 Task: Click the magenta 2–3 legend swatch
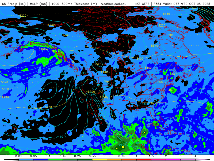point(173,160)
